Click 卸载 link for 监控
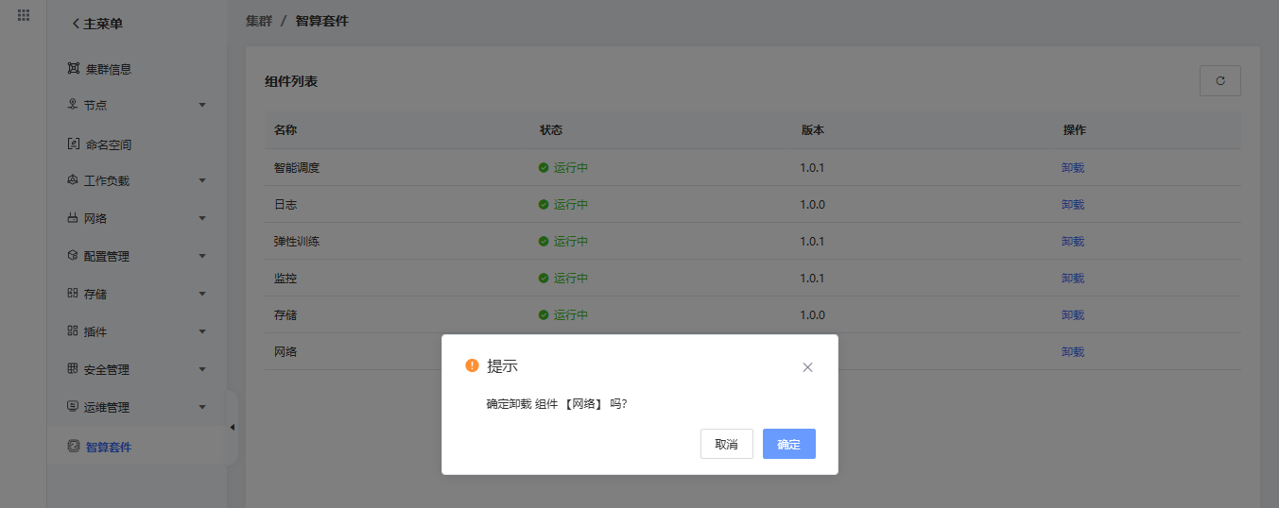This screenshot has width=1279, height=508. [x=1073, y=279]
